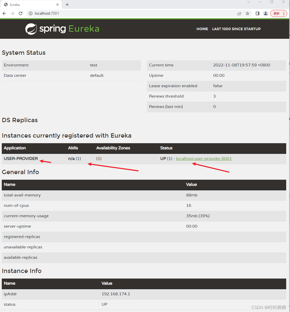Click the Availability Zones column header
The width and height of the screenshot is (290, 312).
(x=113, y=148)
